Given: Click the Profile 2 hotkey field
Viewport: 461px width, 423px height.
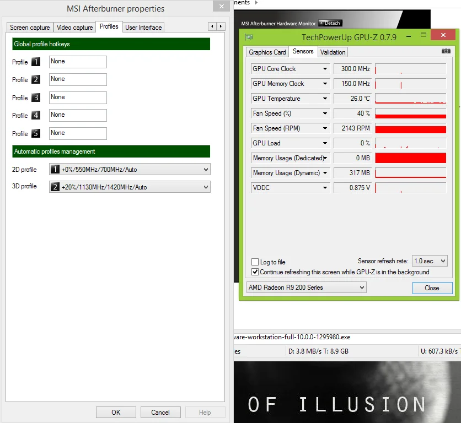Looking at the screenshot, I should pyautogui.click(x=78, y=80).
